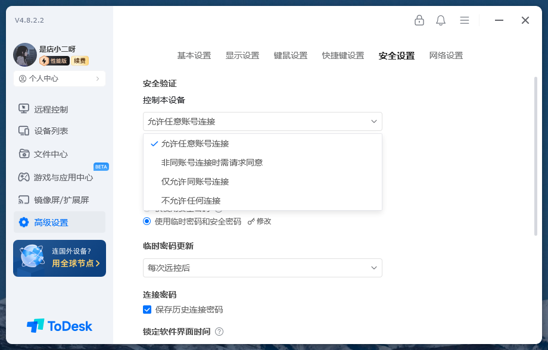
Task: Click the user avatar picture
Action: pos(25,55)
